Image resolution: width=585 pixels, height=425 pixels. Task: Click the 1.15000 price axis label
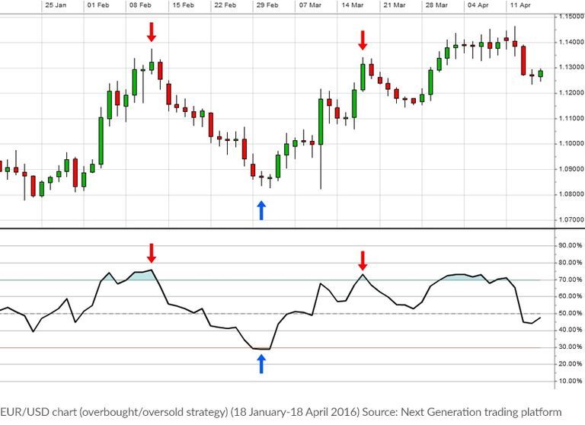(571, 17)
